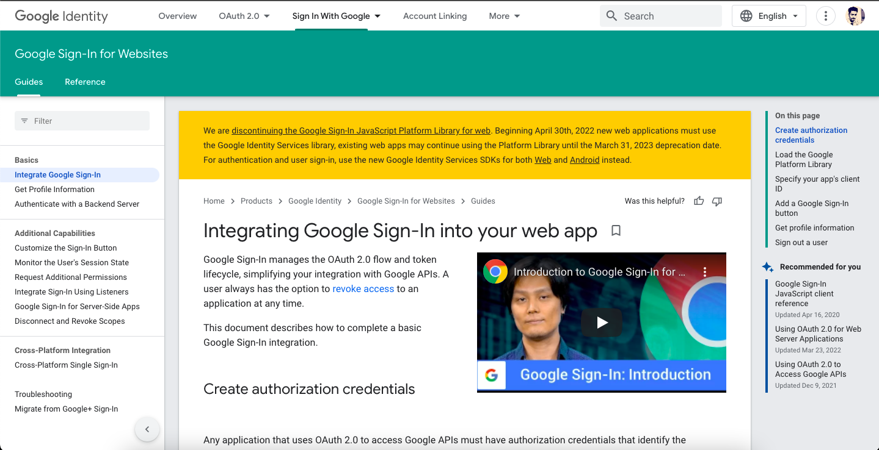Open Cross-Platform Single Sign-In page
The width and height of the screenshot is (879, 450).
[x=66, y=365]
